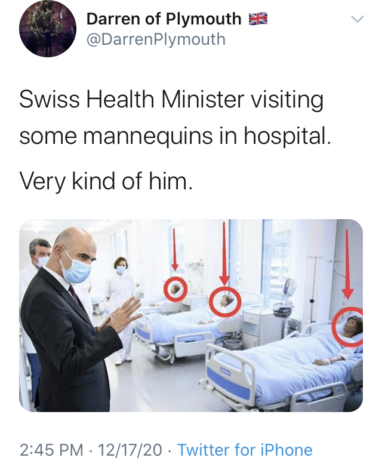This screenshot has width=382, height=464.
Task: Click the 12/17/20 date
Action: (x=130, y=450)
